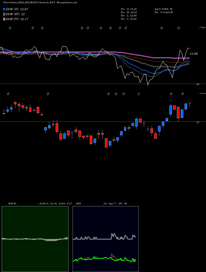This screenshot has height=272, width=206.
Task: Click the 'Pre C: 12.48' close value
Action: [x=129, y=19]
